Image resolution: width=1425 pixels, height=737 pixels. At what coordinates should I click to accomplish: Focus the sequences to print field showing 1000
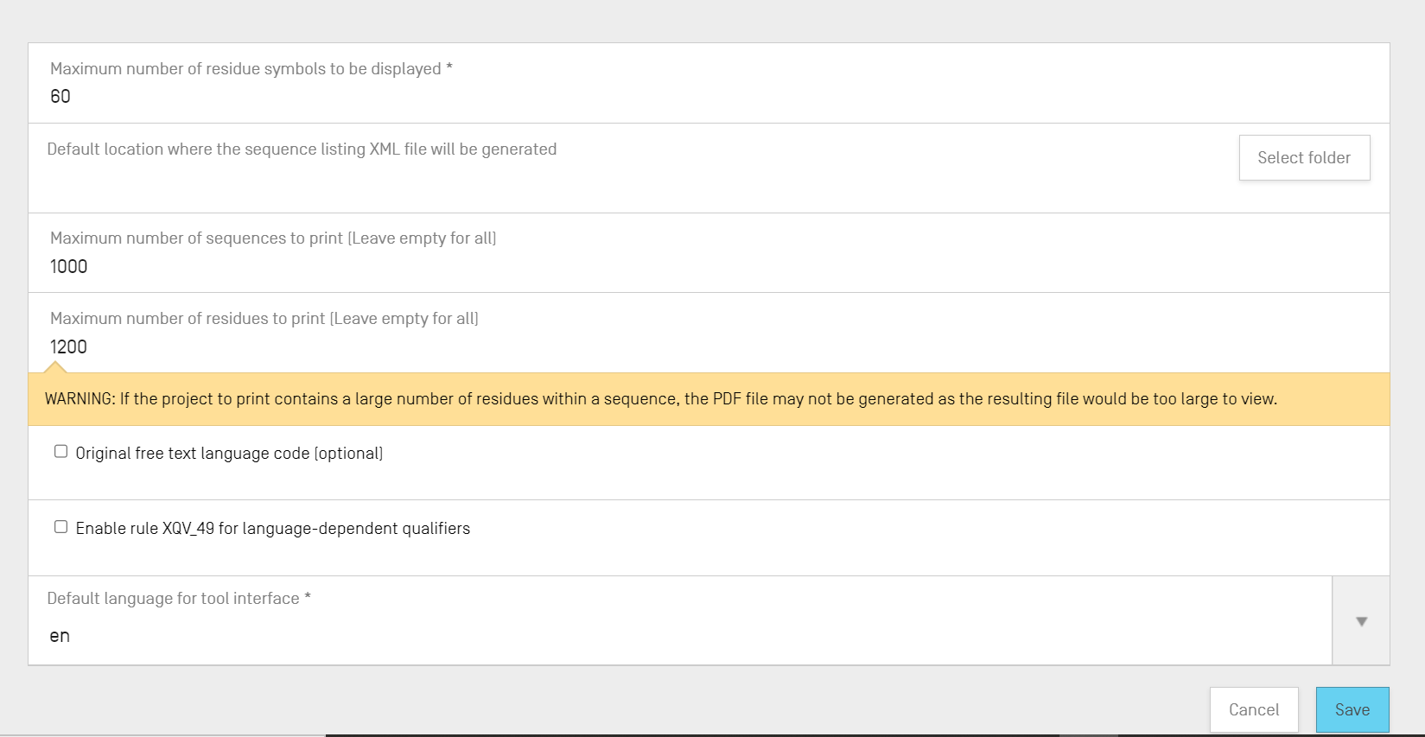pyautogui.click(x=346, y=267)
